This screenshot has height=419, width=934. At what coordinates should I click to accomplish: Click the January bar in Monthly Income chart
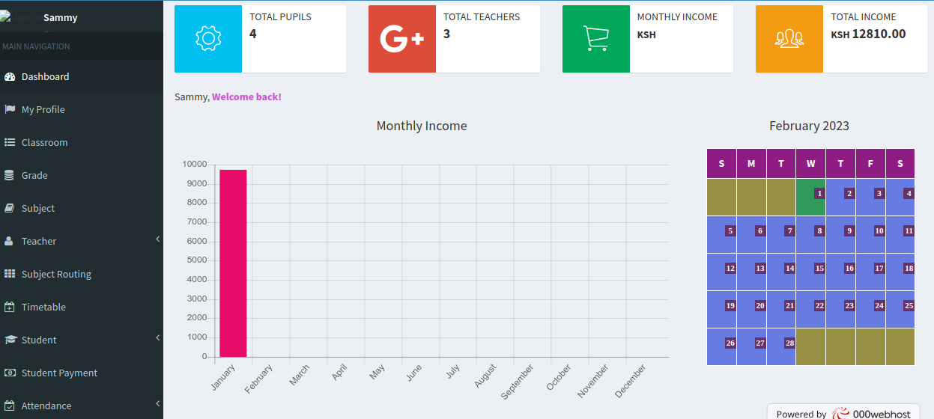(x=233, y=263)
